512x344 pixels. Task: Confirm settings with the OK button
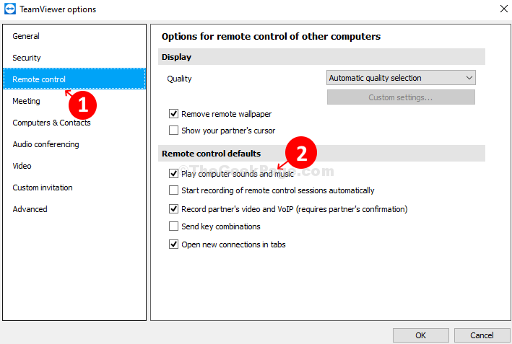(x=420, y=335)
